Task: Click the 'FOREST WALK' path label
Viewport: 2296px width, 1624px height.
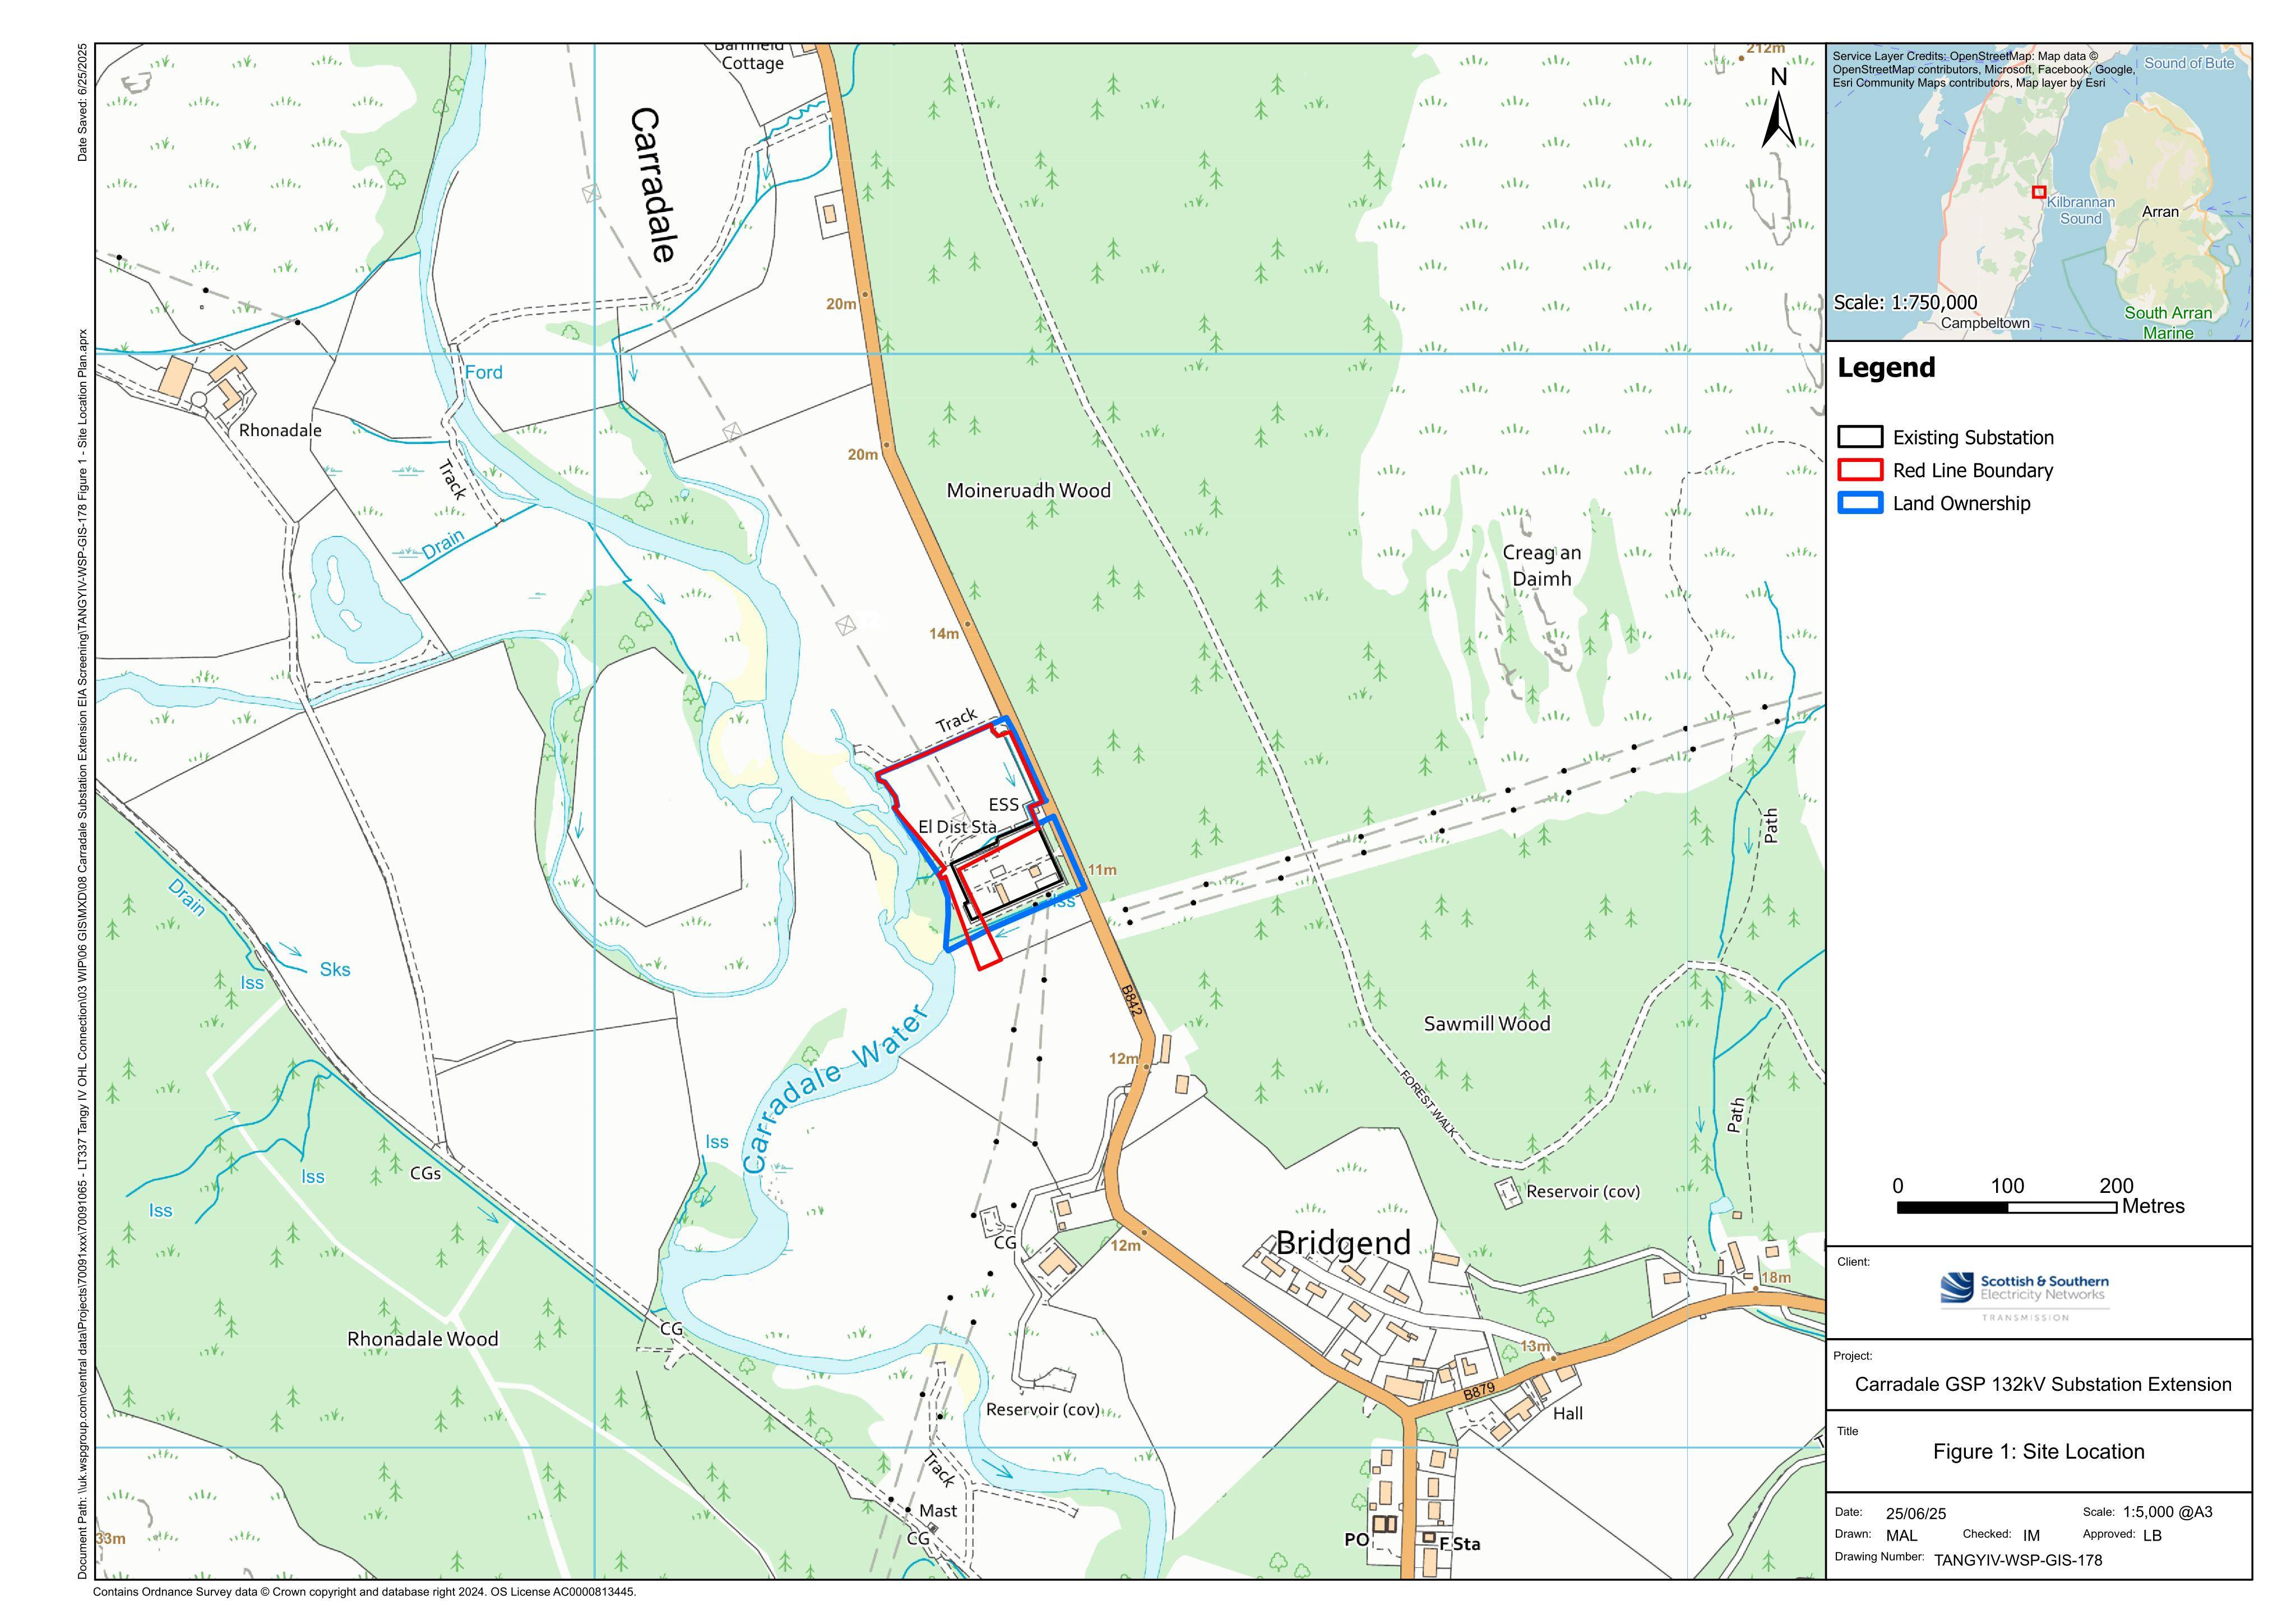Action: click(x=1428, y=1104)
